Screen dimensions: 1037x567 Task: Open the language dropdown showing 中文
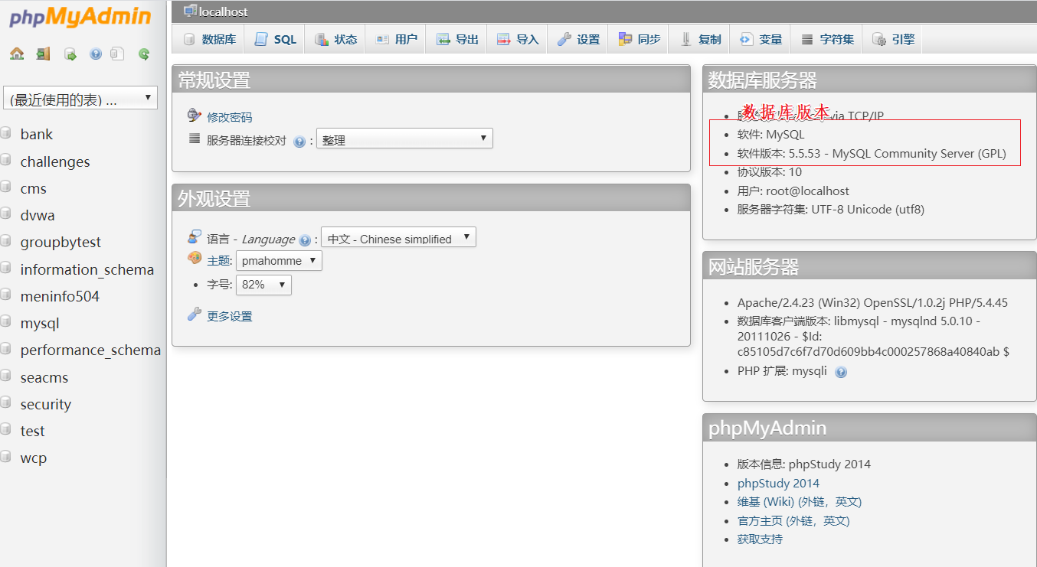point(398,237)
